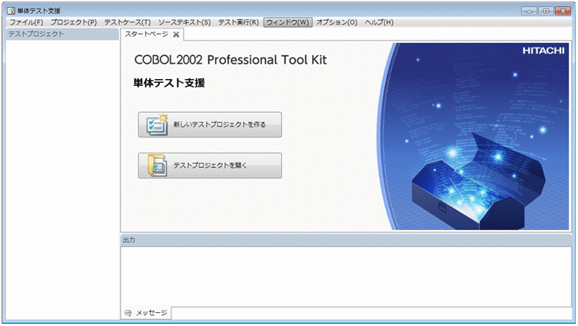Click the new test project checklist icon
The image size is (578, 326).
156,125
